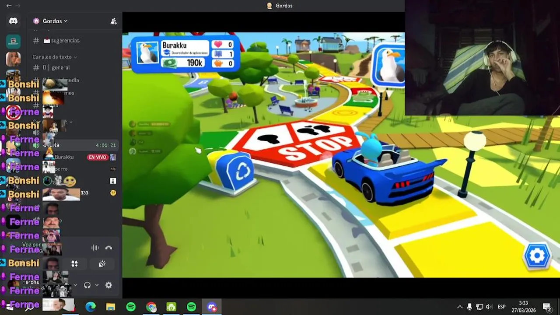
Task: Open Windows notification center
Action: (x=547, y=307)
